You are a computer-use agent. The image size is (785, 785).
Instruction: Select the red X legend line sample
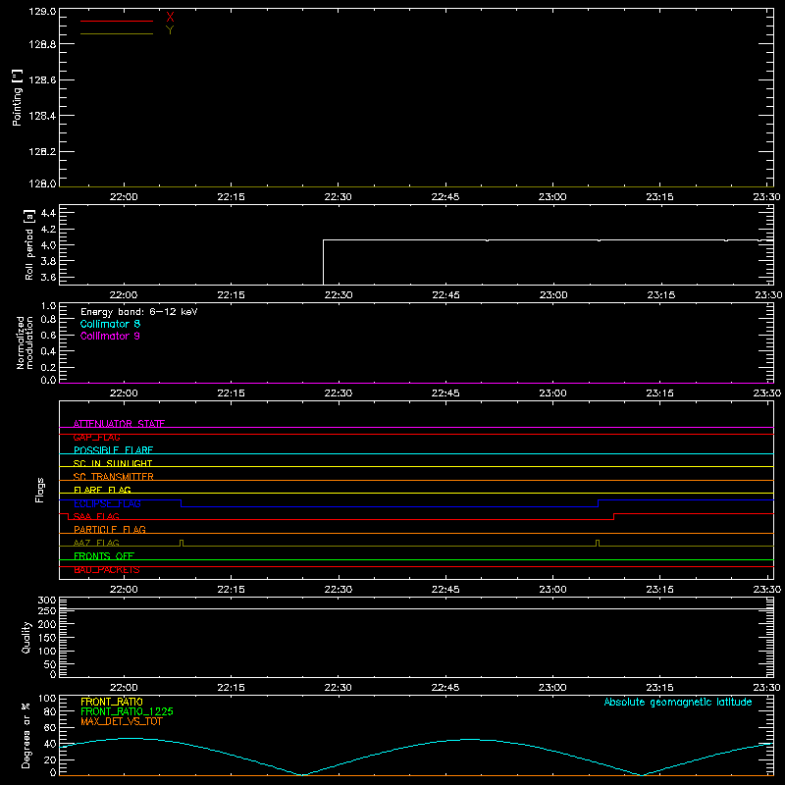tap(117, 21)
